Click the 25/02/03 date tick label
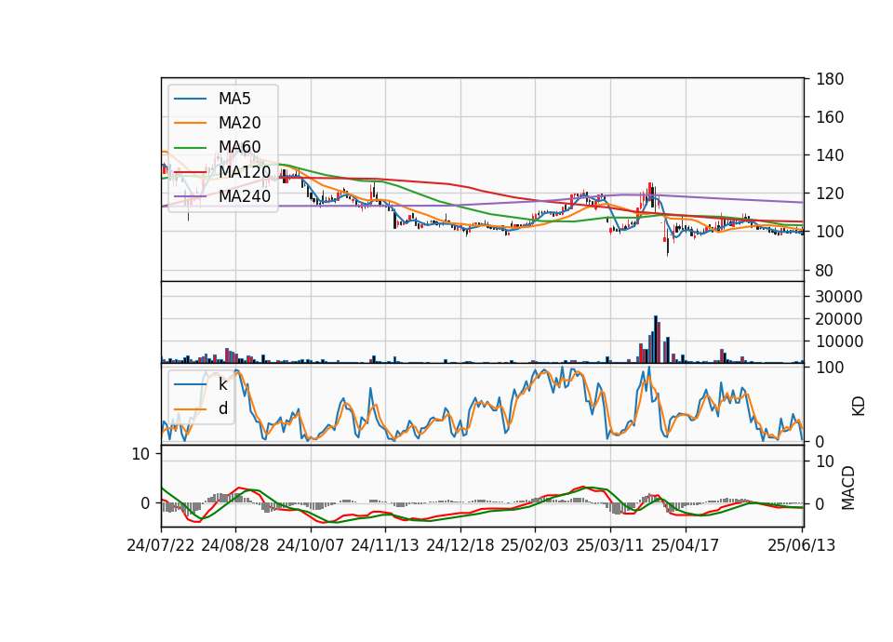Viewport: 893px width, 642px height. click(x=535, y=545)
